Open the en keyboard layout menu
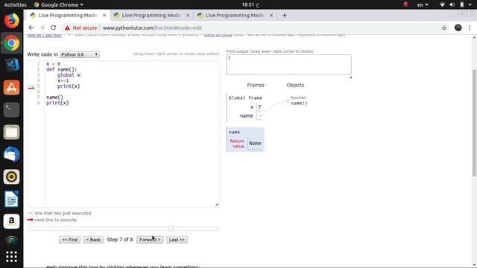This screenshot has height=268, width=477. tap(423, 4)
